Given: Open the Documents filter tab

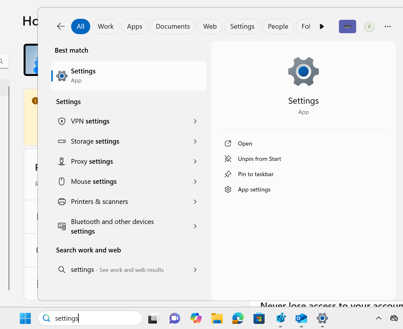Looking at the screenshot, I should (173, 26).
